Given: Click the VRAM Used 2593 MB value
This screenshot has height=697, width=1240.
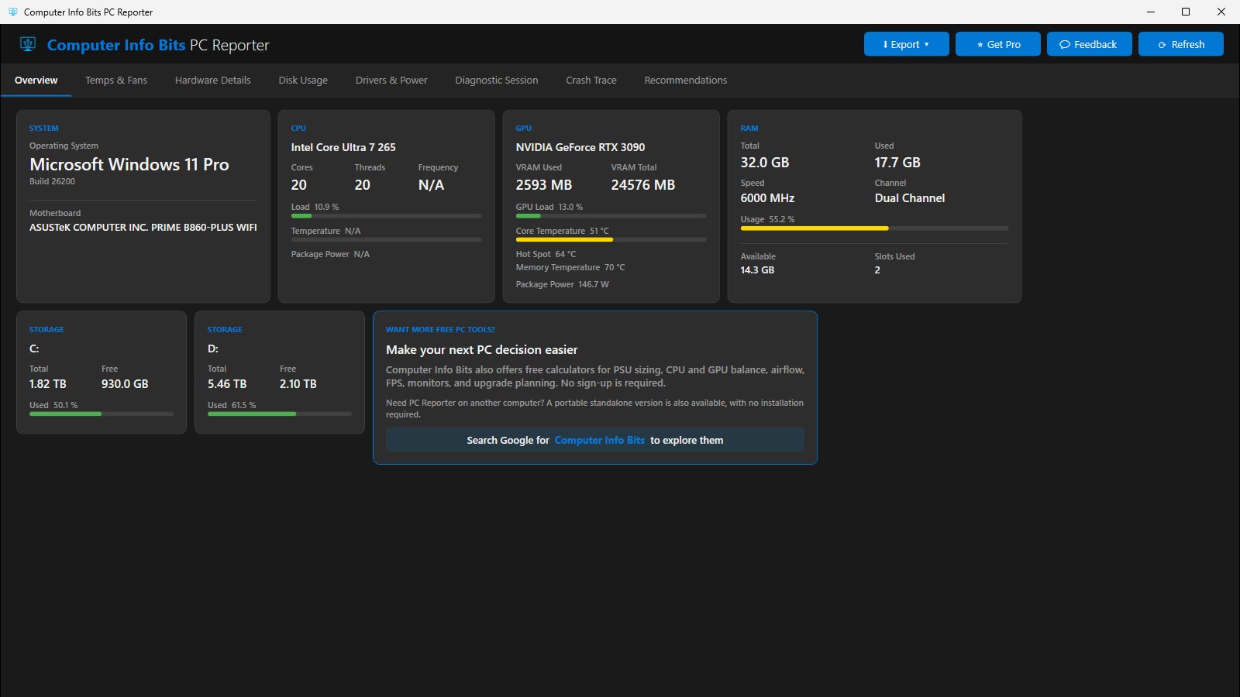Looking at the screenshot, I should click(544, 185).
